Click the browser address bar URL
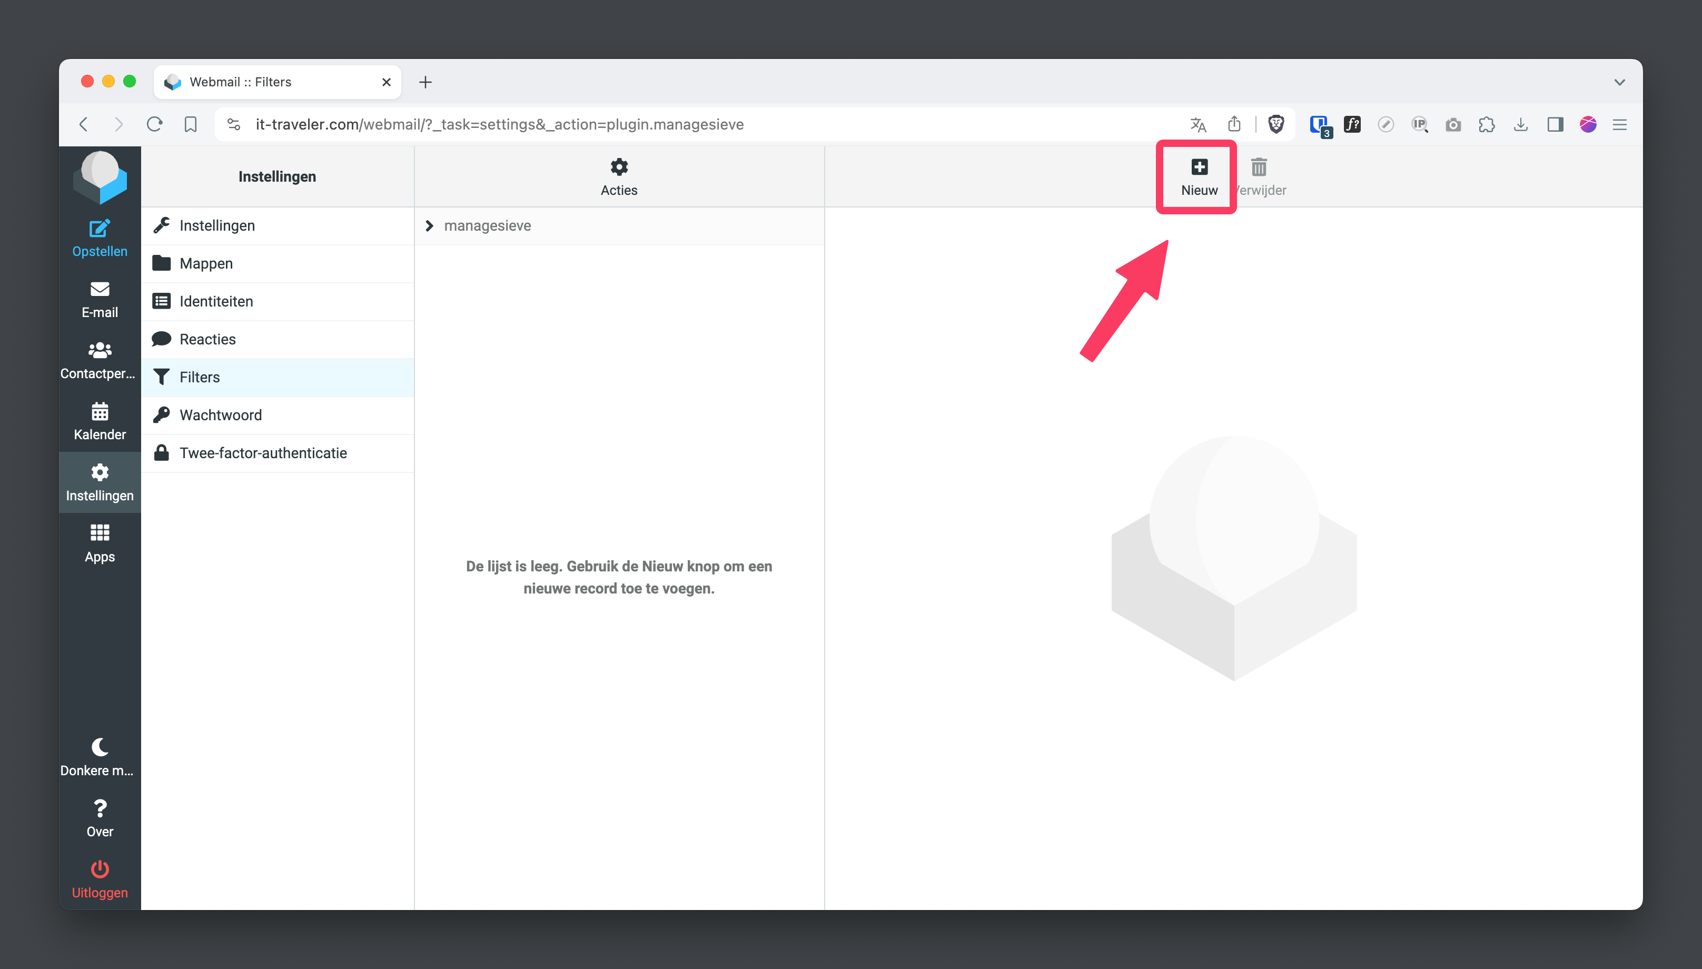 (499, 124)
